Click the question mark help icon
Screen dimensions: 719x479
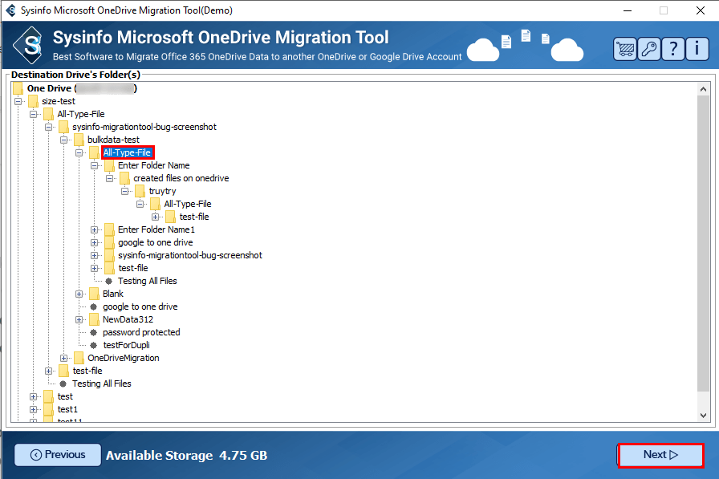pos(673,49)
